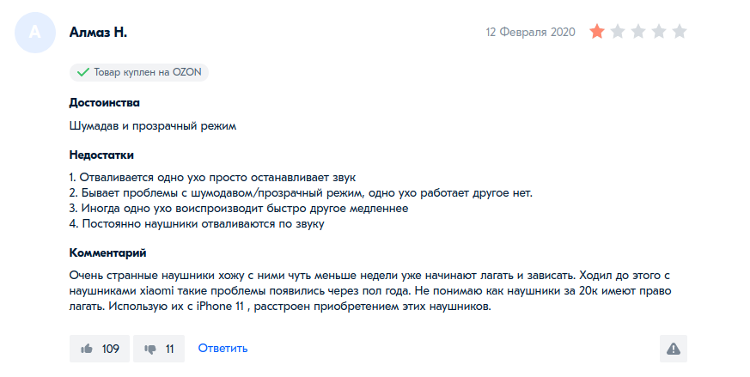Click the fifth rating star

coord(680,32)
